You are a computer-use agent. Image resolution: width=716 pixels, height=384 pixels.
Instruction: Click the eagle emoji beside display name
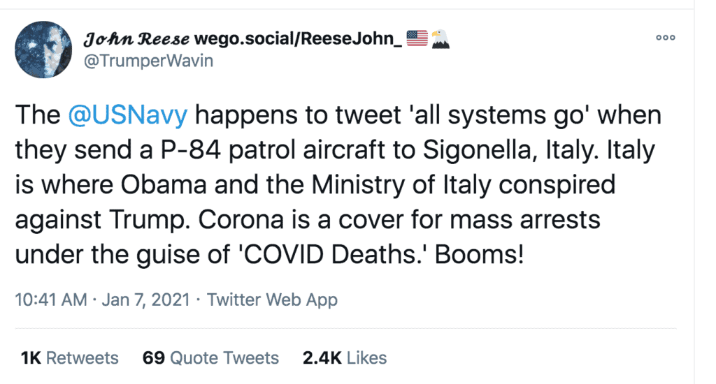tap(441, 39)
